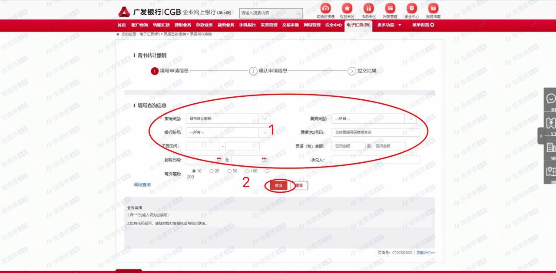Open the 票据类型 dropdown
The image size is (556, 273).
coord(411,118)
